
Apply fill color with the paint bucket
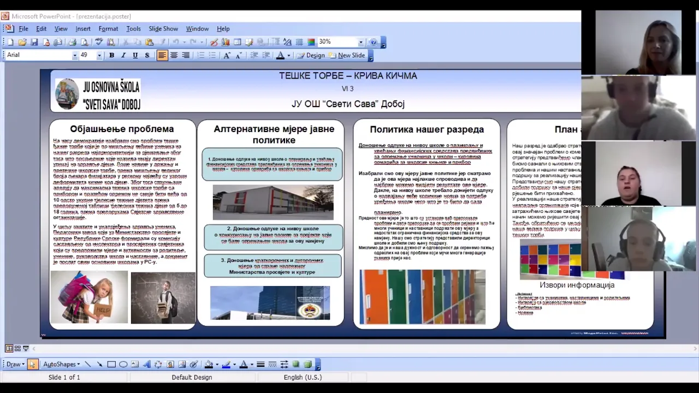[x=209, y=364]
